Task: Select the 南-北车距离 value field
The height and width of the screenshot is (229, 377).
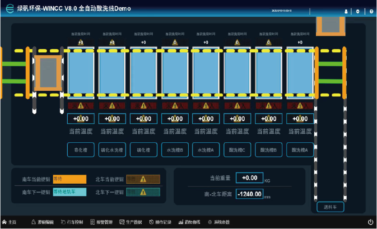Action: pos(249,194)
